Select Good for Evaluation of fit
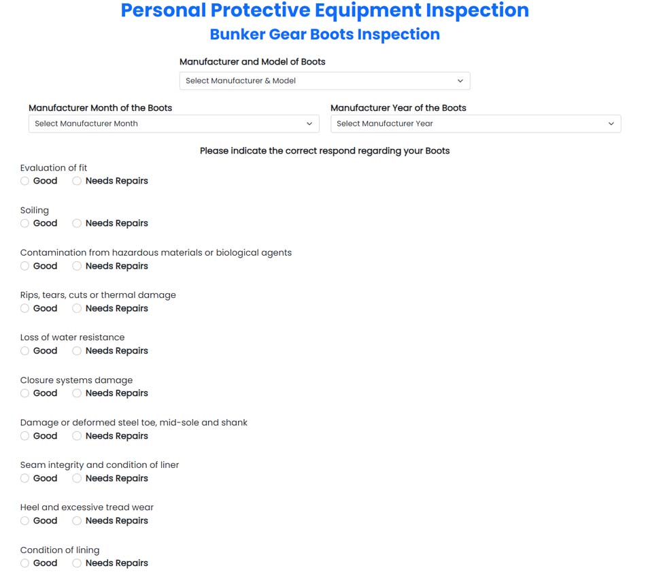Image resolution: width=646 pixels, height=585 pixels. click(x=24, y=180)
